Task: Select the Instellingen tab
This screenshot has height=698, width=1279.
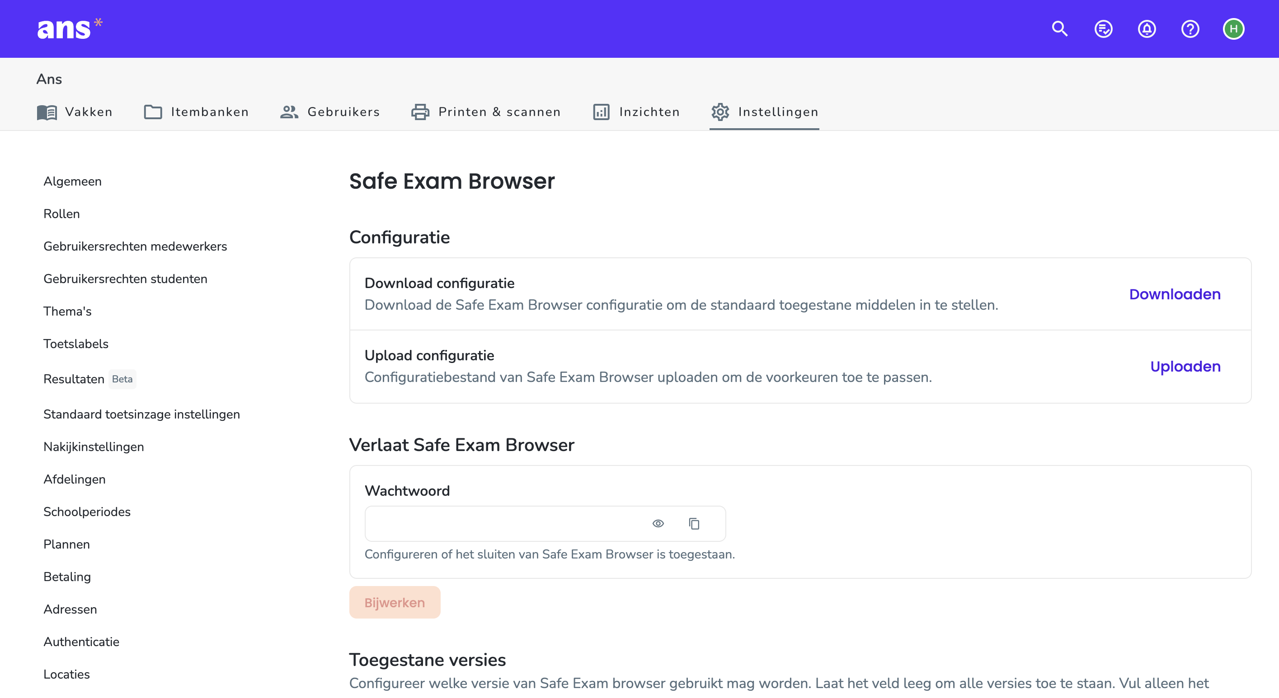Action: [x=765, y=112]
